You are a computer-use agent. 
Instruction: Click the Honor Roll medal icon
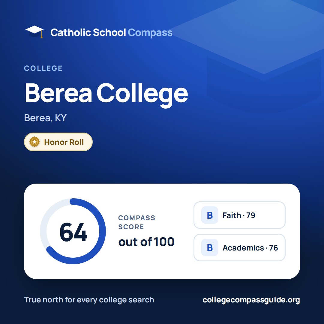(34, 142)
